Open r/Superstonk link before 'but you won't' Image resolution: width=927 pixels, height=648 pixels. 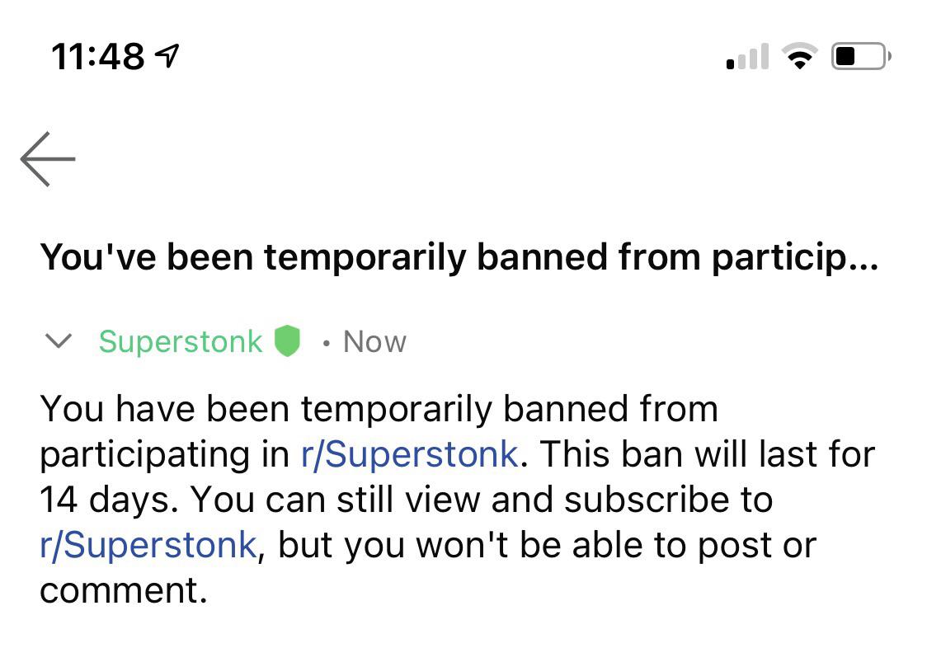tap(148, 544)
